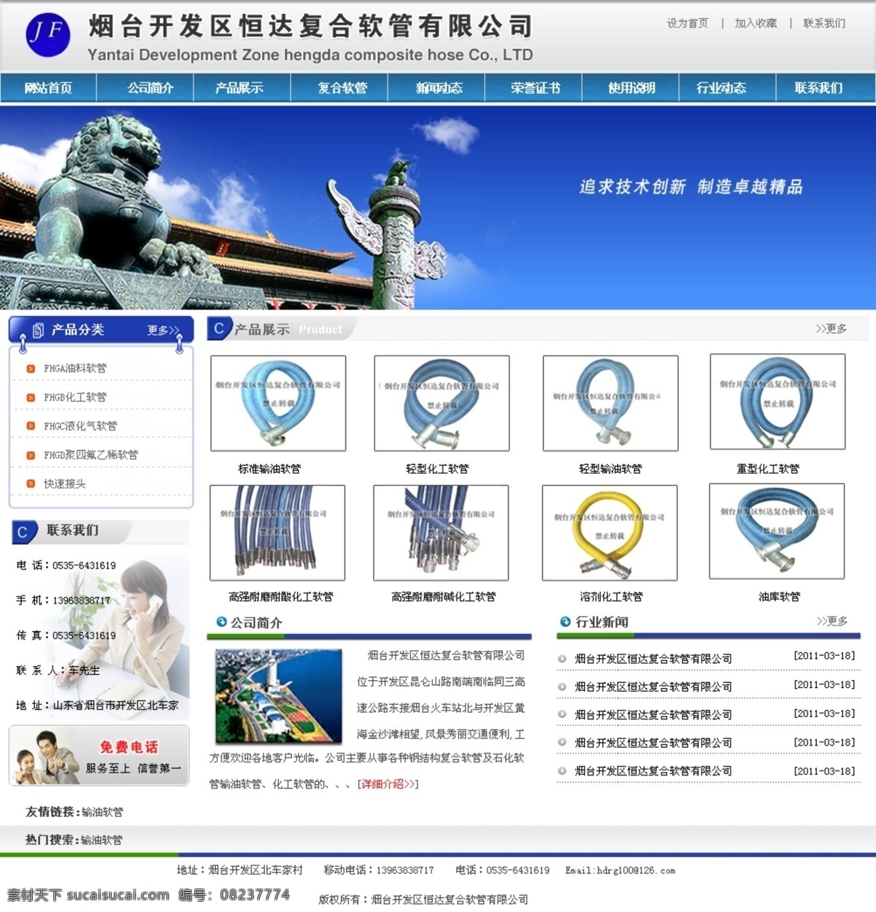Open 联系我们 in the navigation bar

[818, 88]
